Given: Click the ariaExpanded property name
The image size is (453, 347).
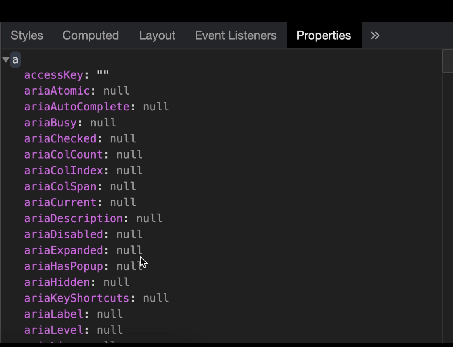Looking at the screenshot, I should [x=63, y=250].
